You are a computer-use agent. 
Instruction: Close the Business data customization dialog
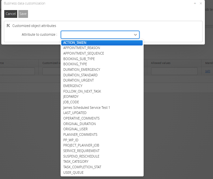(x=201, y=3)
